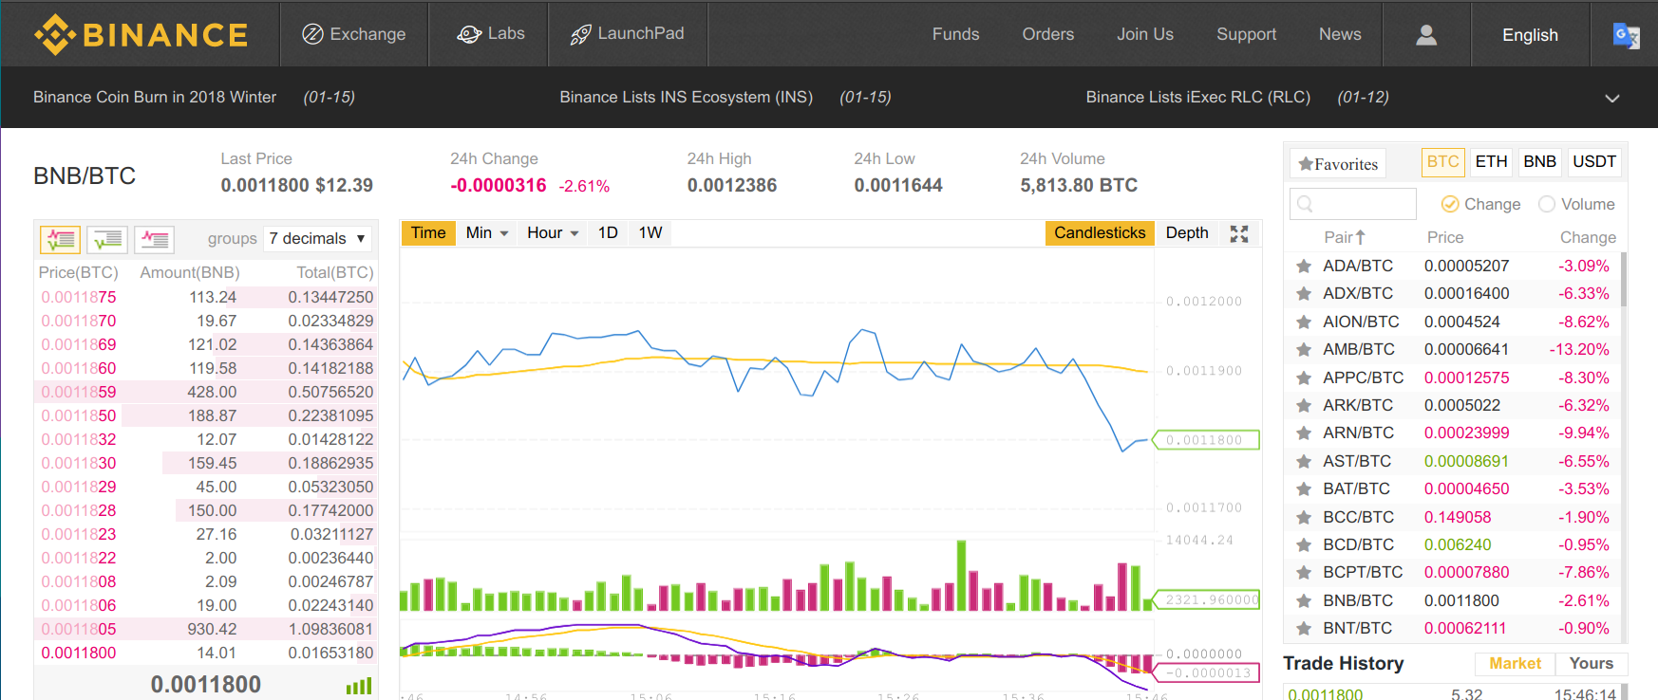Expand chart to fullscreen

point(1239,233)
